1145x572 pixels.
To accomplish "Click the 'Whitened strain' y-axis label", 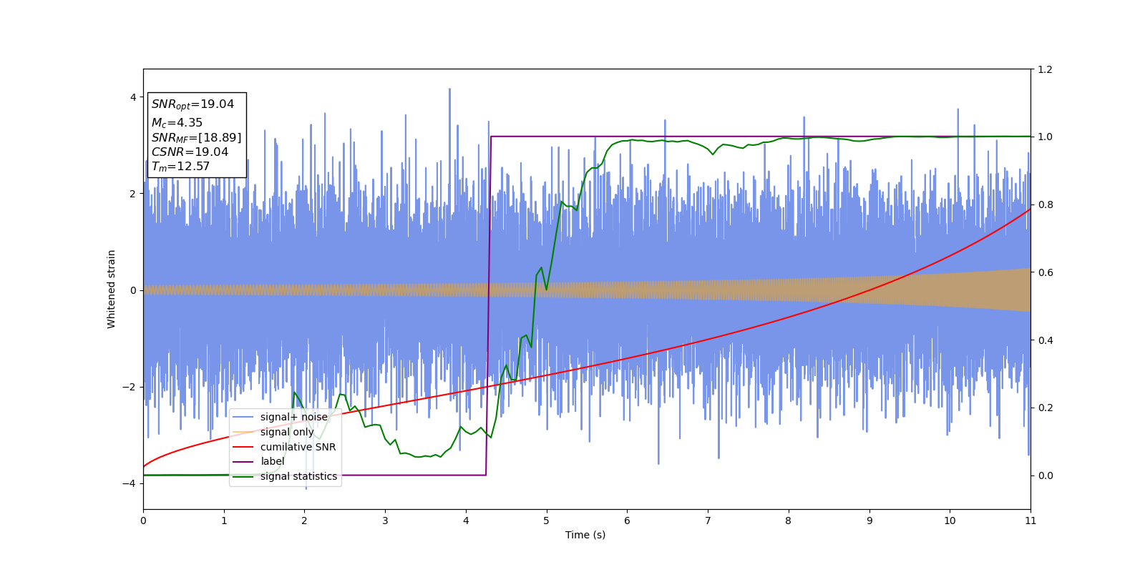I will 112,289.
